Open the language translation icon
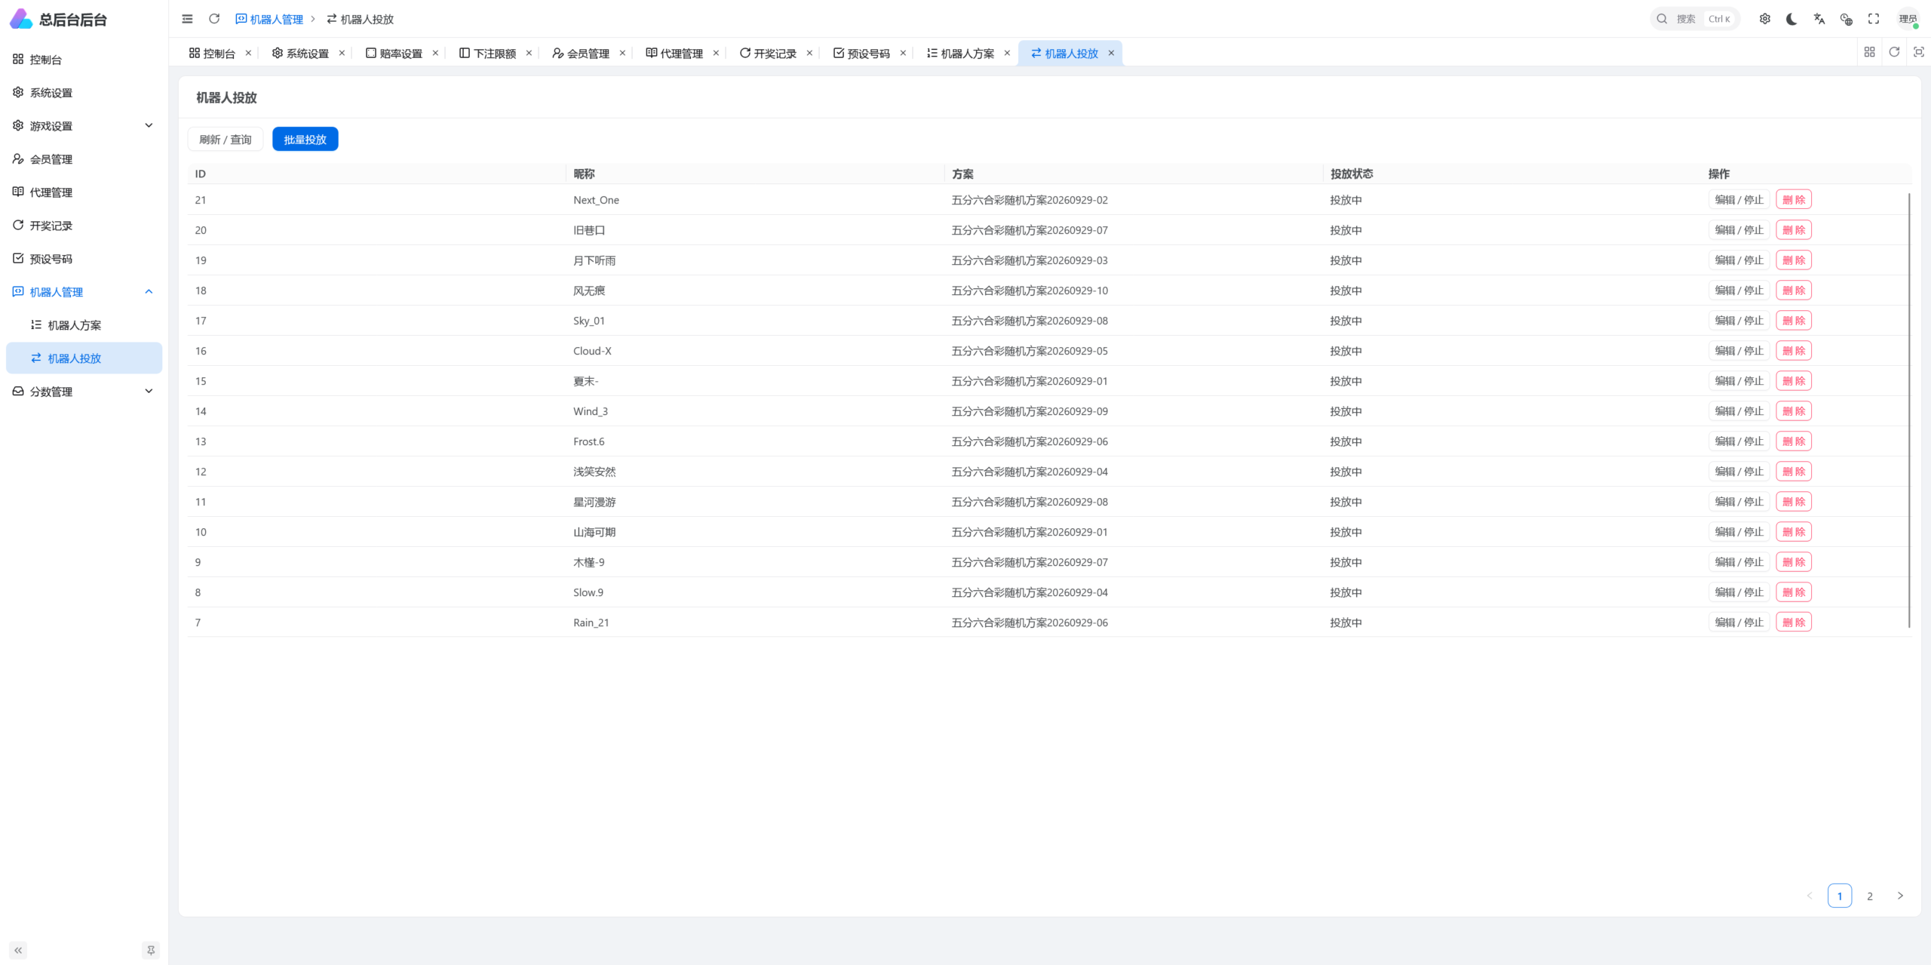Viewport: 1931px width, 965px height. 1819,19
